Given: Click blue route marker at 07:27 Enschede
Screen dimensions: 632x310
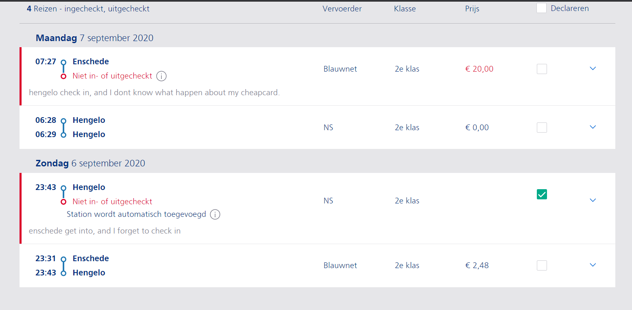Looking at the screenshot, I should pyautogui.click(x=63, y=62).
